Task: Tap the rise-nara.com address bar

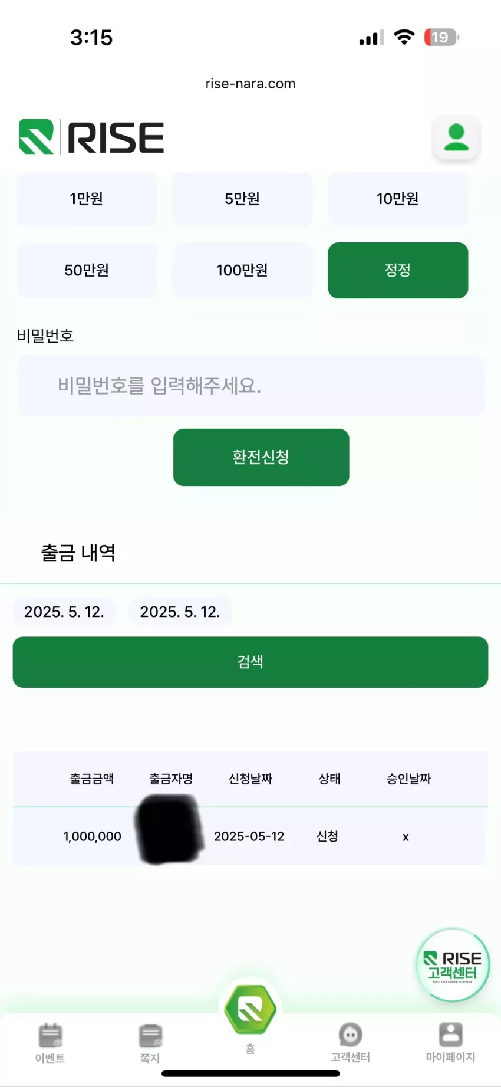Action: (250, 84)
